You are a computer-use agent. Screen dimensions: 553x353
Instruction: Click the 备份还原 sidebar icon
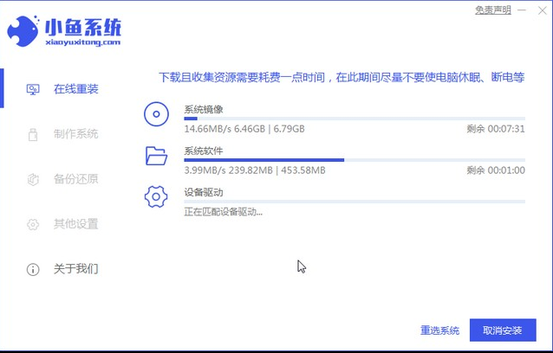coord(33,179)
